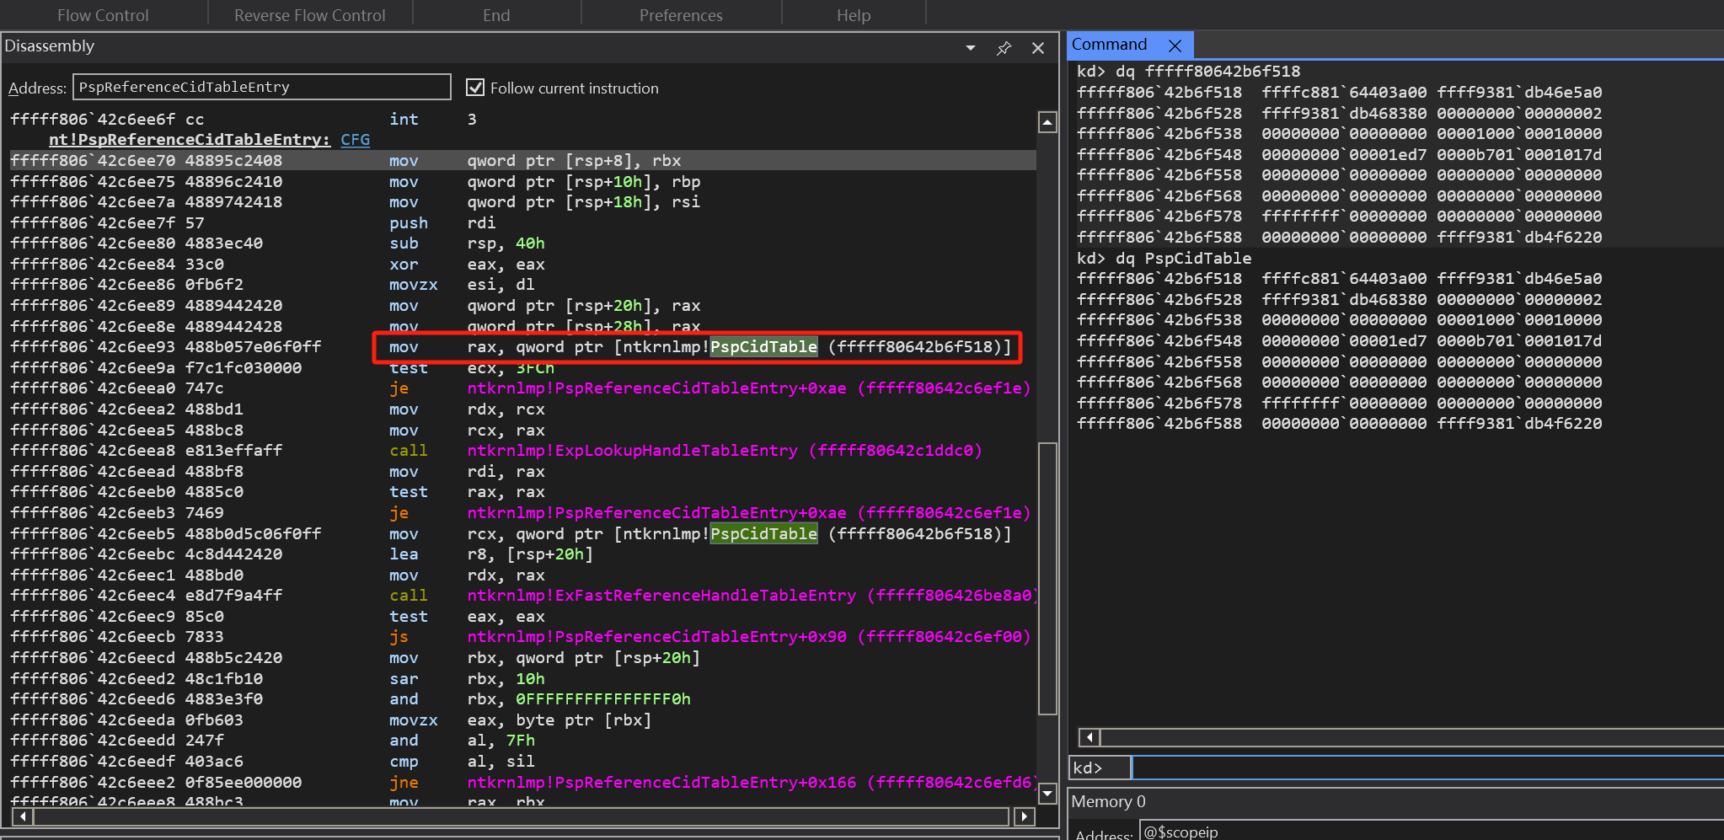Click the Command window scroll left arrow
This screenshot has height=840, width=1724.
pos(1089,737)
